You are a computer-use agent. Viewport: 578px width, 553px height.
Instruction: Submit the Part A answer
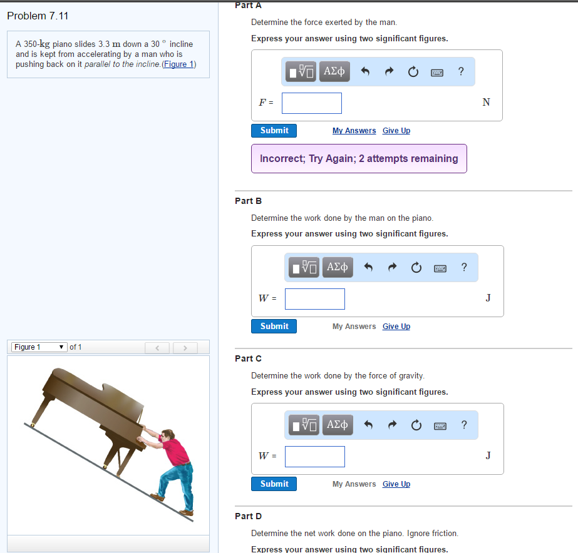[274, 130]
